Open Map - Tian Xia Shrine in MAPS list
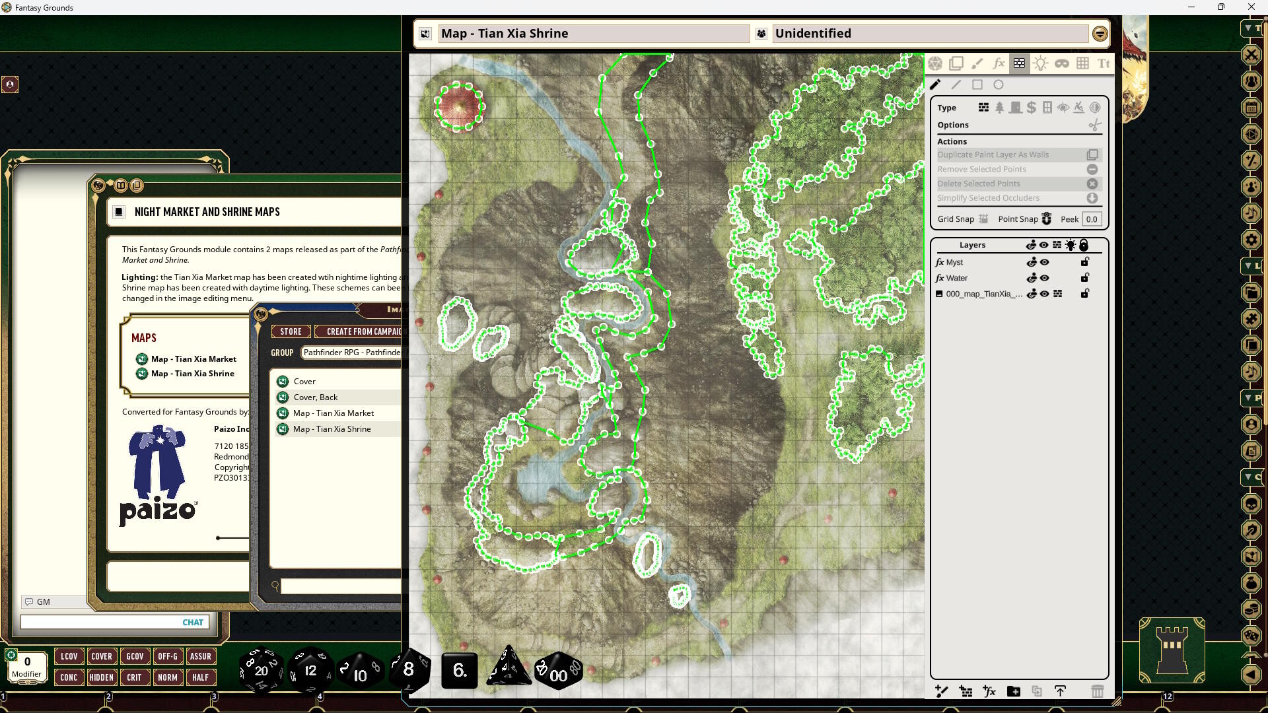1268x713 pixels. click(x=192, y=374)
